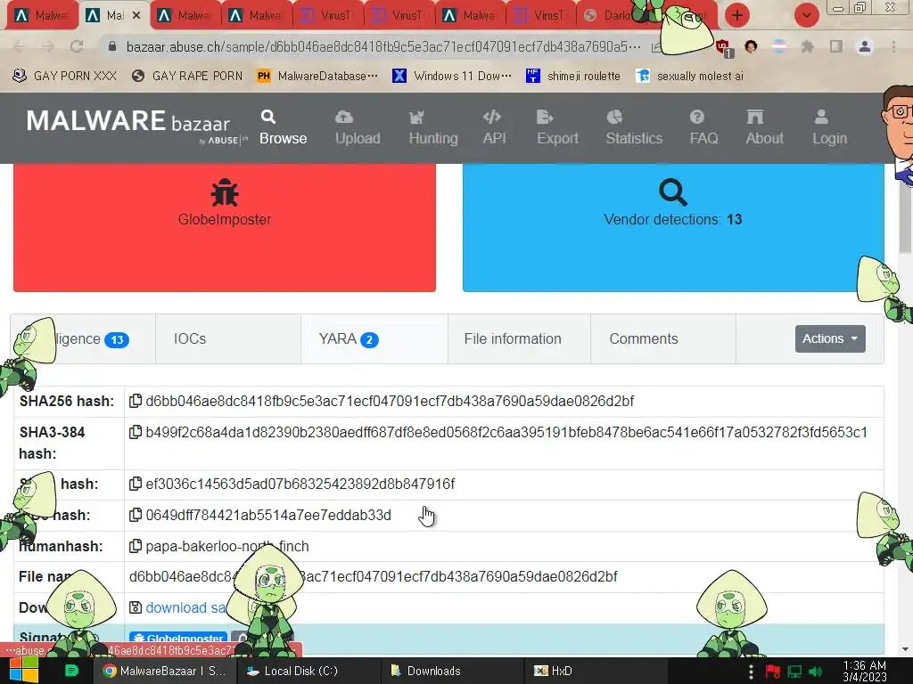This screenshot has width=913, height=684.
Task: Click the address bar URL
Action: (x=383, y=46)
